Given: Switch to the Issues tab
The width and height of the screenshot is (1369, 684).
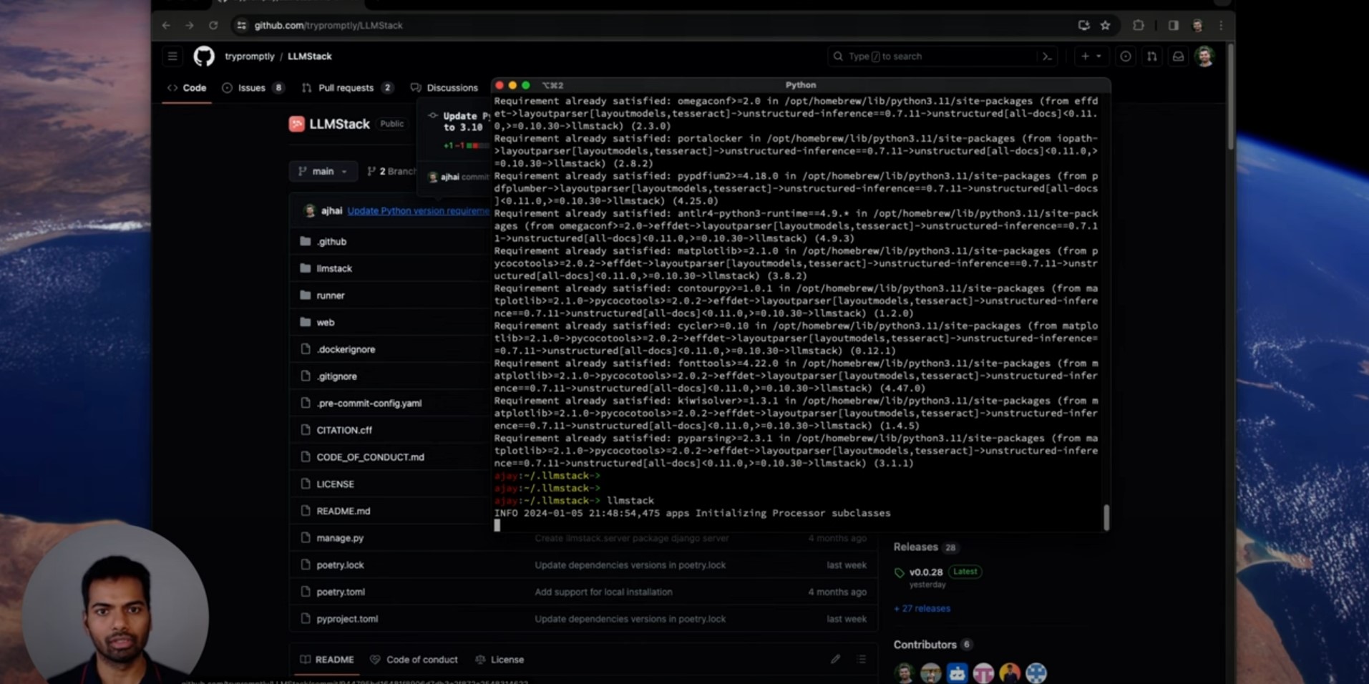Looking at the screenshot, I should click(x=253, y=88).
